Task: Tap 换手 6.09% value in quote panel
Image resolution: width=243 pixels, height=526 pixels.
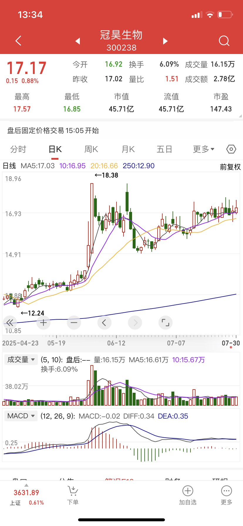Action: [x=169, y=64]
